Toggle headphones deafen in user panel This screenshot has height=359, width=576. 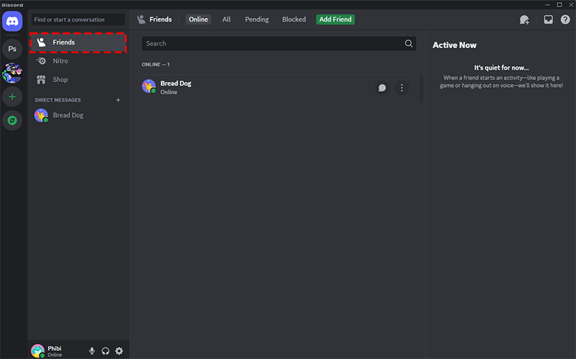pos(106,351)
